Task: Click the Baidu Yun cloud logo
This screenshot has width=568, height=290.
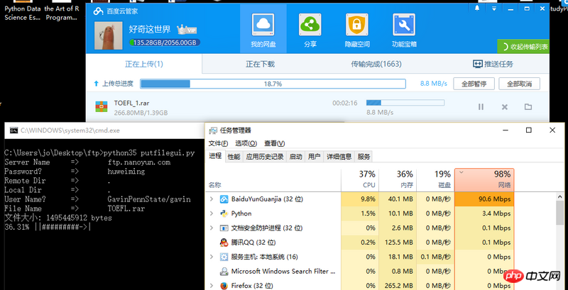Action: click(98, 11)
